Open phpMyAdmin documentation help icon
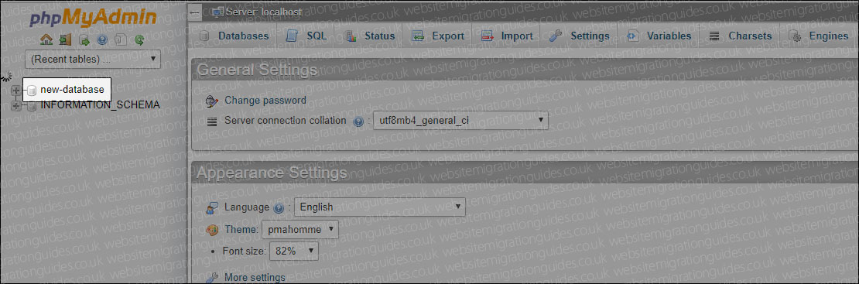Image resolution: width=859 pixels, height=284 pixels. (102, 39)
